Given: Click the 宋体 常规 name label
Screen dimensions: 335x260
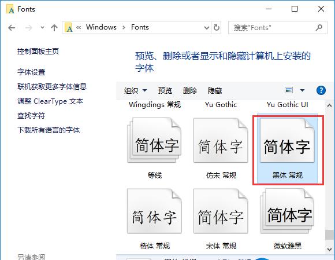Looking at the screenshot, I should coord(221,246).
